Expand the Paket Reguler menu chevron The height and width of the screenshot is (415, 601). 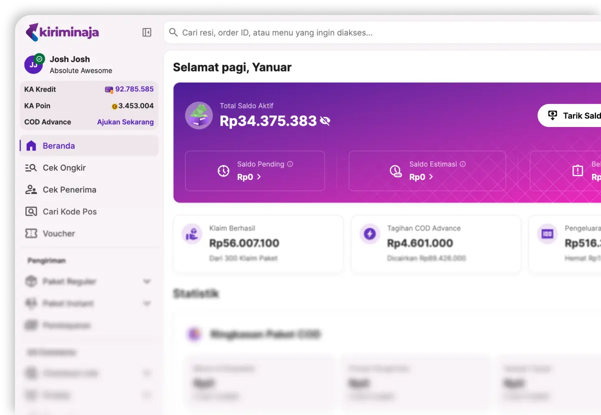click(147, 282)
